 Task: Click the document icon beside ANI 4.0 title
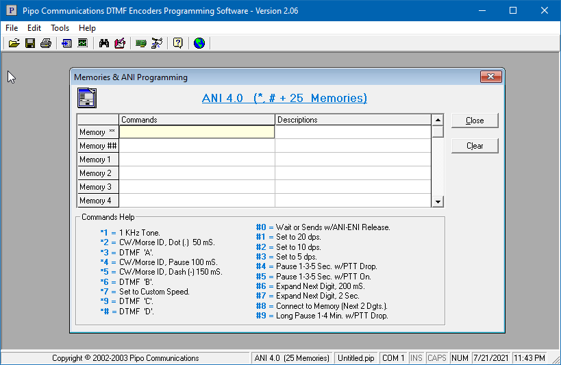[x=86, y=98]
